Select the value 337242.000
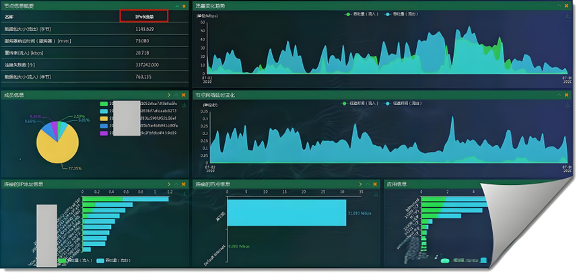 (147, 65)
